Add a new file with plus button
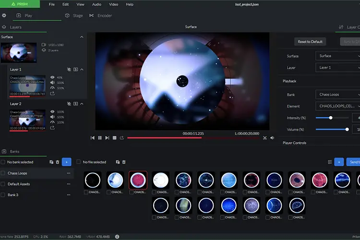 click(339, 162)
